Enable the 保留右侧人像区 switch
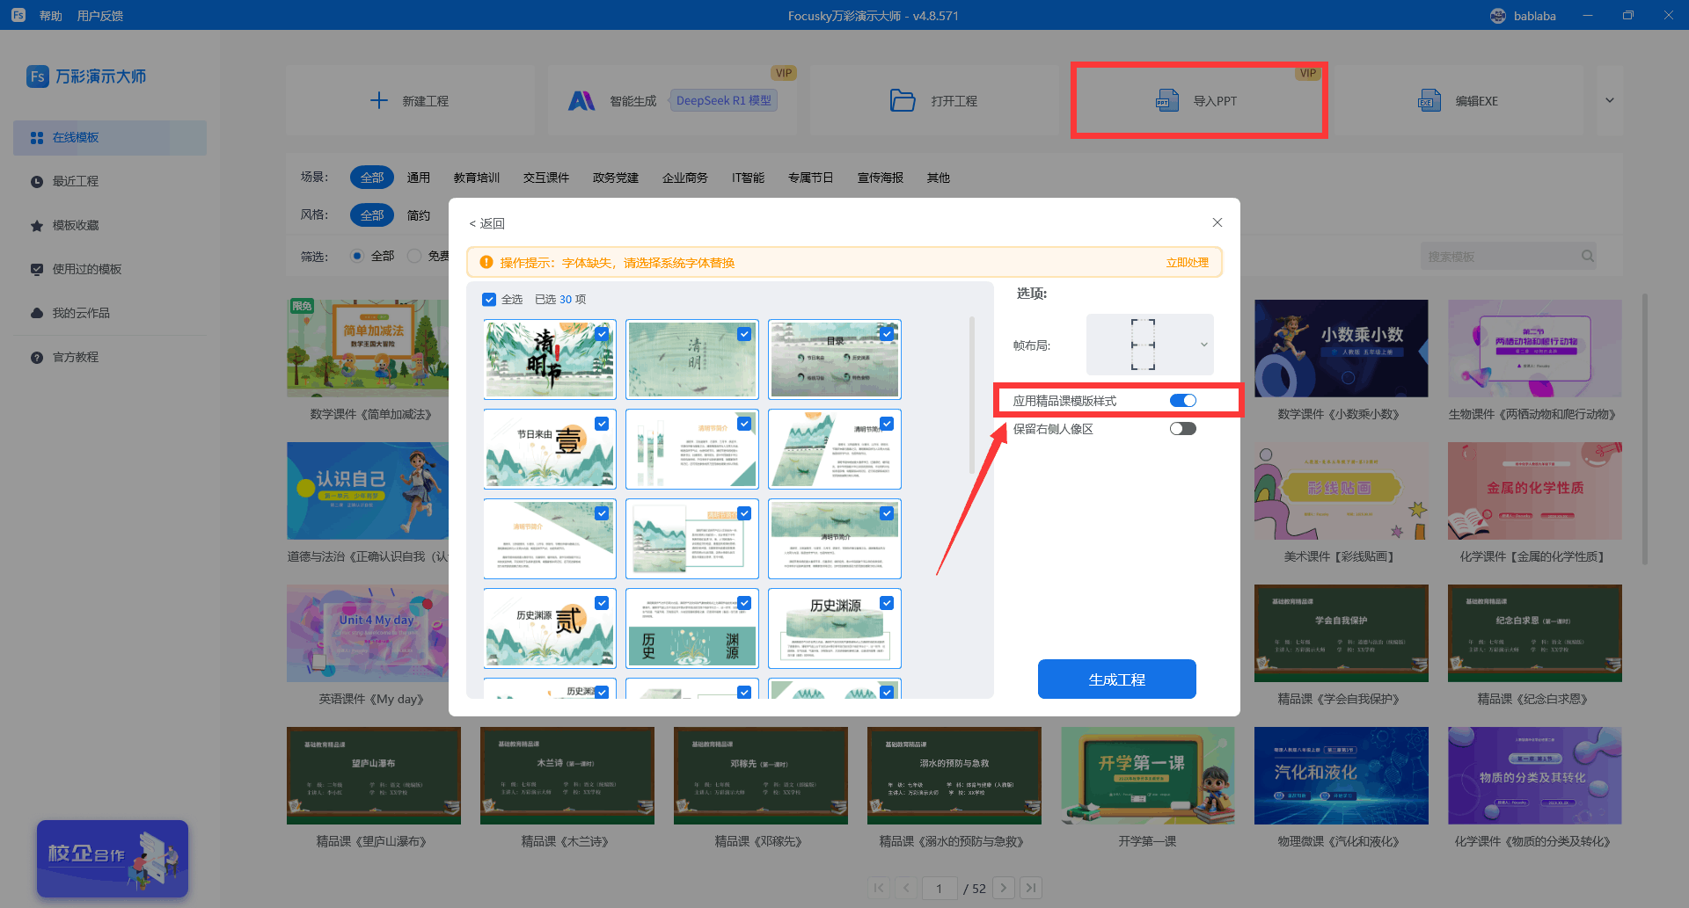Viewport: 1689px width, 908px height. (x=1182, y=429)
